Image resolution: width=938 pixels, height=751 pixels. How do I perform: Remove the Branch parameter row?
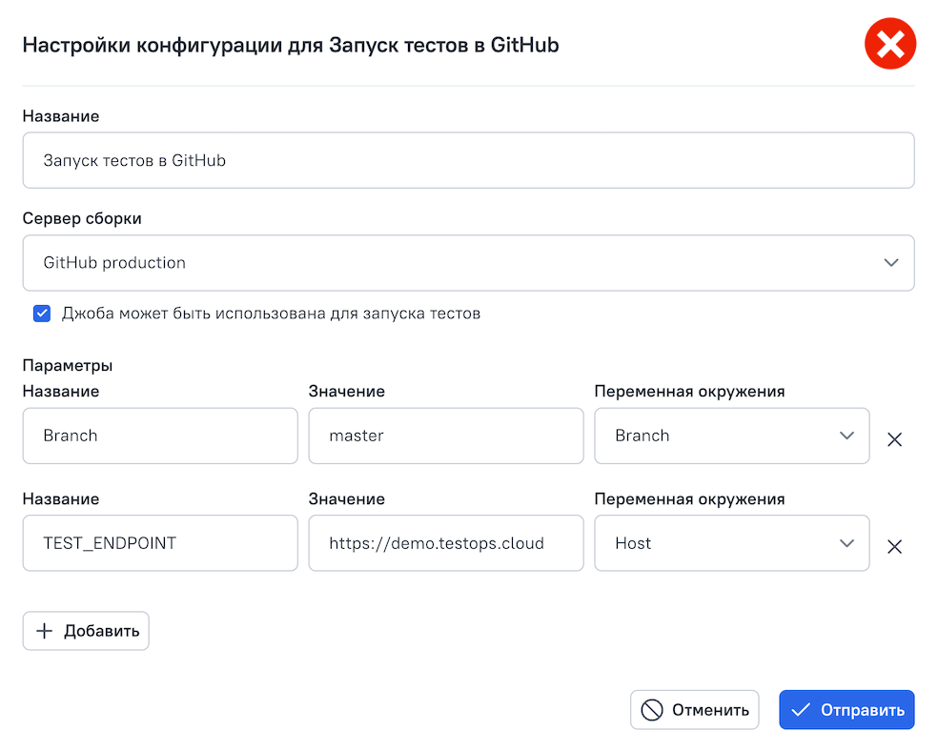894,439
